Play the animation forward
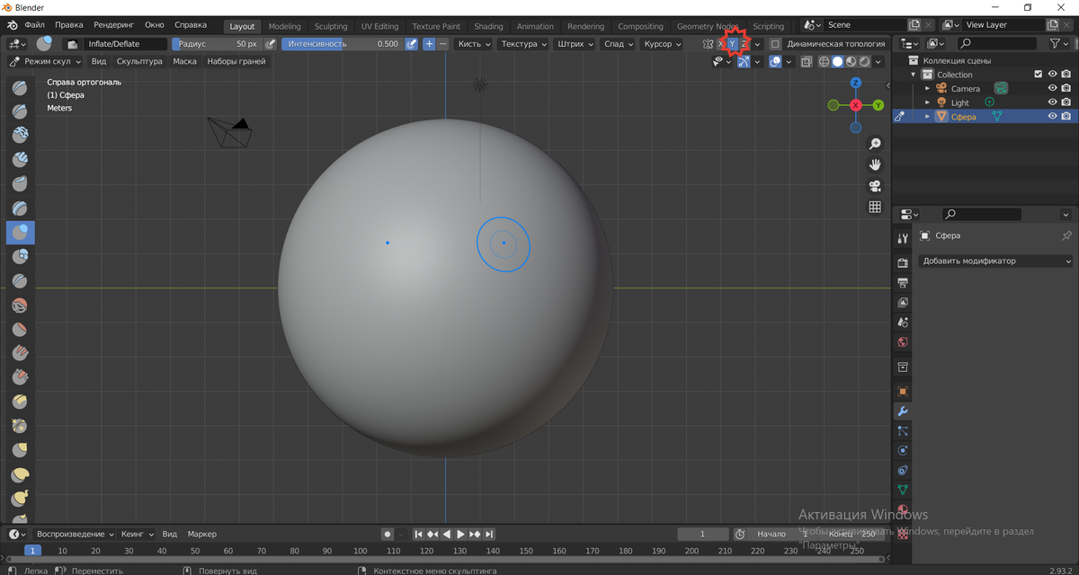 tap(461, 535)
